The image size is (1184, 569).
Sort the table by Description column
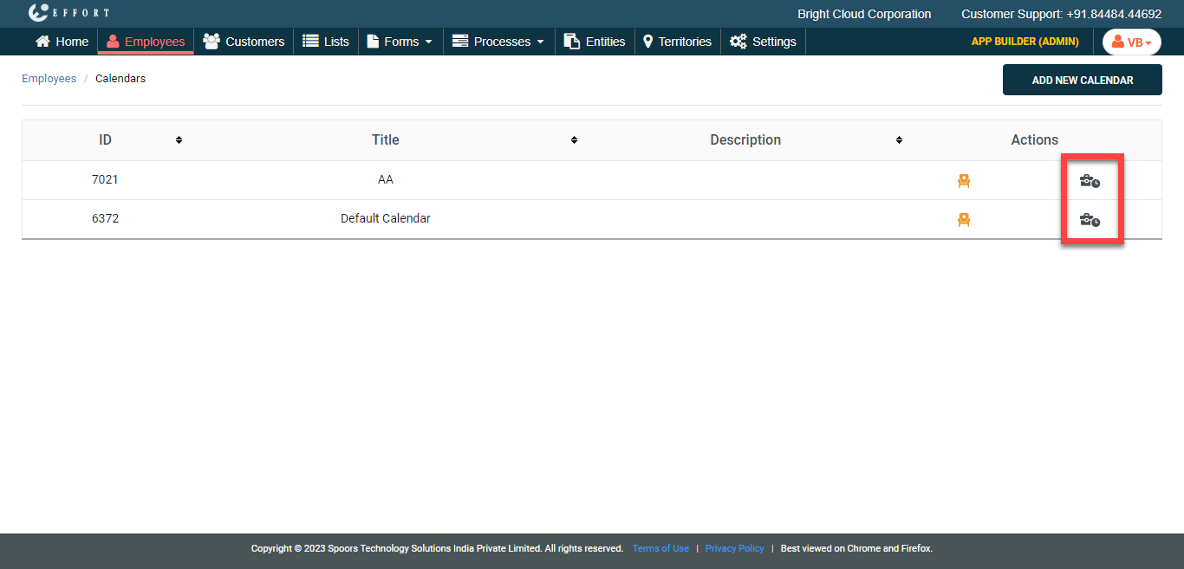pos(899,140)
